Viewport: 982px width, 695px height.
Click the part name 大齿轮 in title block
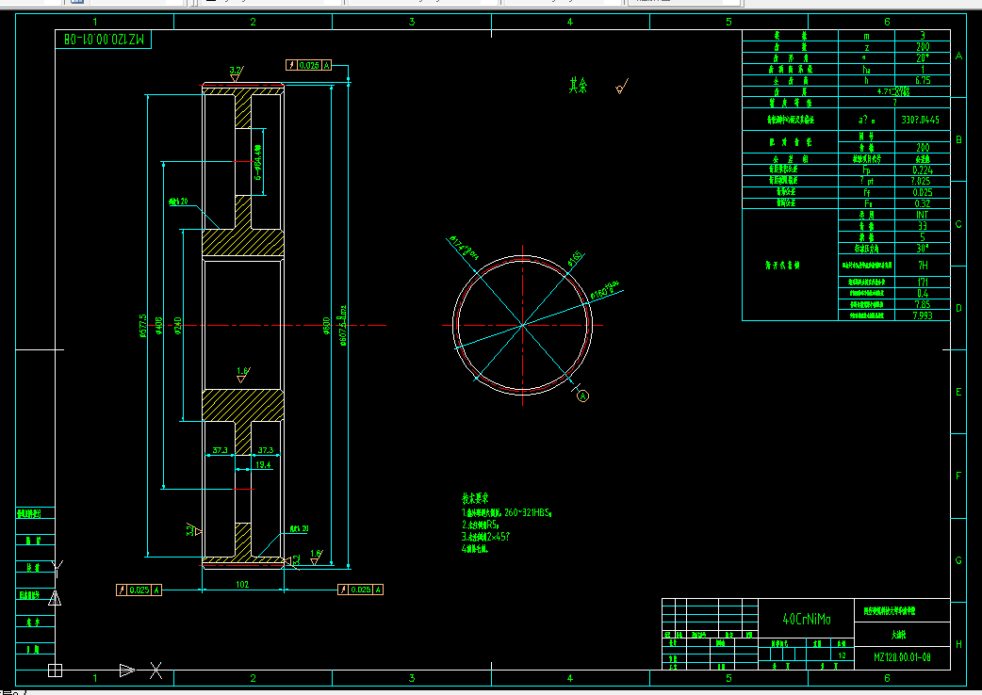[x=899, y=635]
